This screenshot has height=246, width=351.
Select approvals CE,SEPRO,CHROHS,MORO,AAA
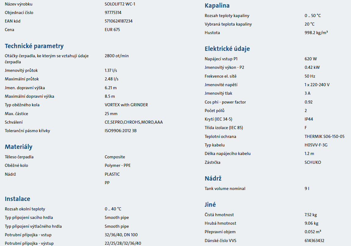[x=134, y=122]
